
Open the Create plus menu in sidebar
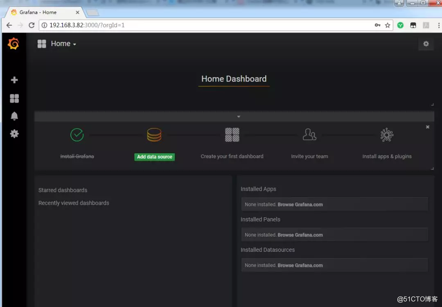[x=14, y=80]
